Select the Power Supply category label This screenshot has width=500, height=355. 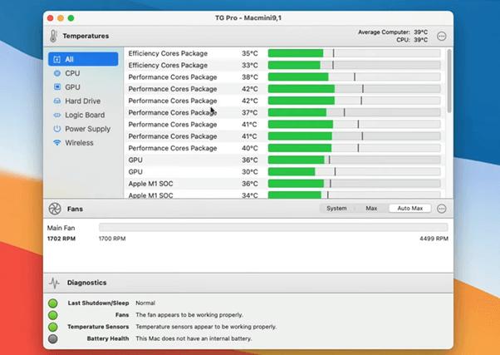click(x=88, y=129)
